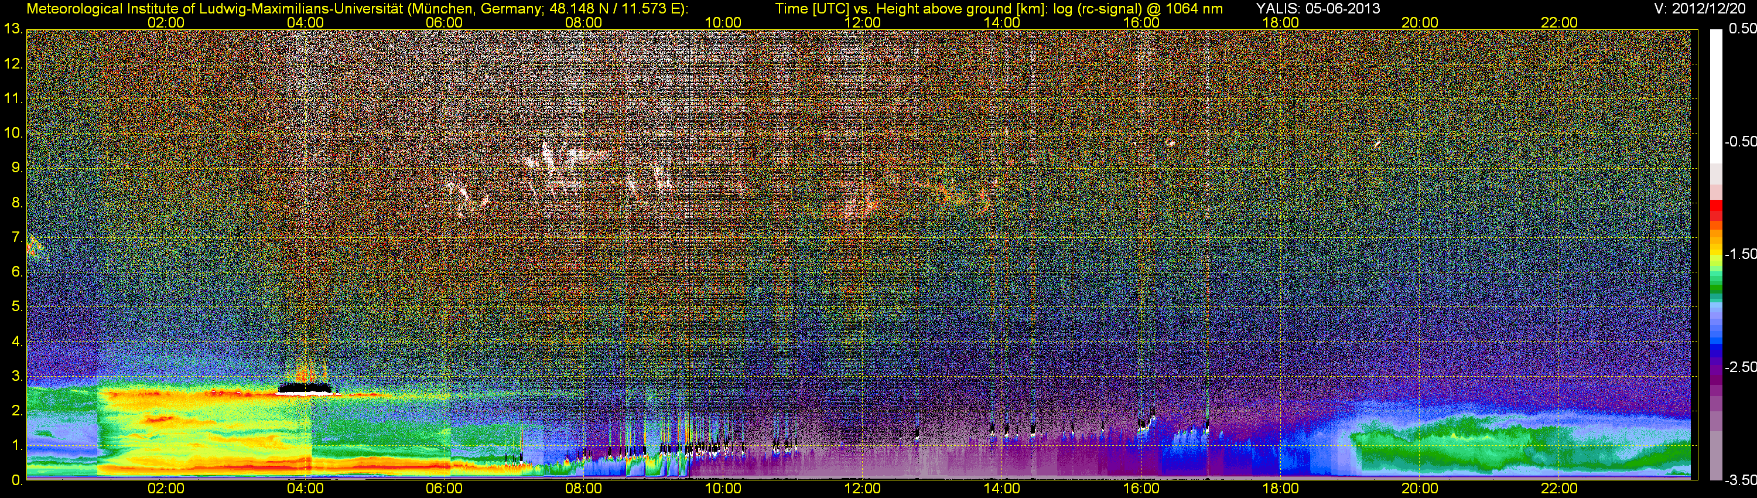Click the 12 km height axis label

(x=13, y=64)
